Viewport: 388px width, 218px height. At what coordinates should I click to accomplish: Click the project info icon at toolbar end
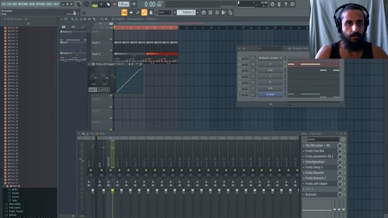click(x=230, y=12)
